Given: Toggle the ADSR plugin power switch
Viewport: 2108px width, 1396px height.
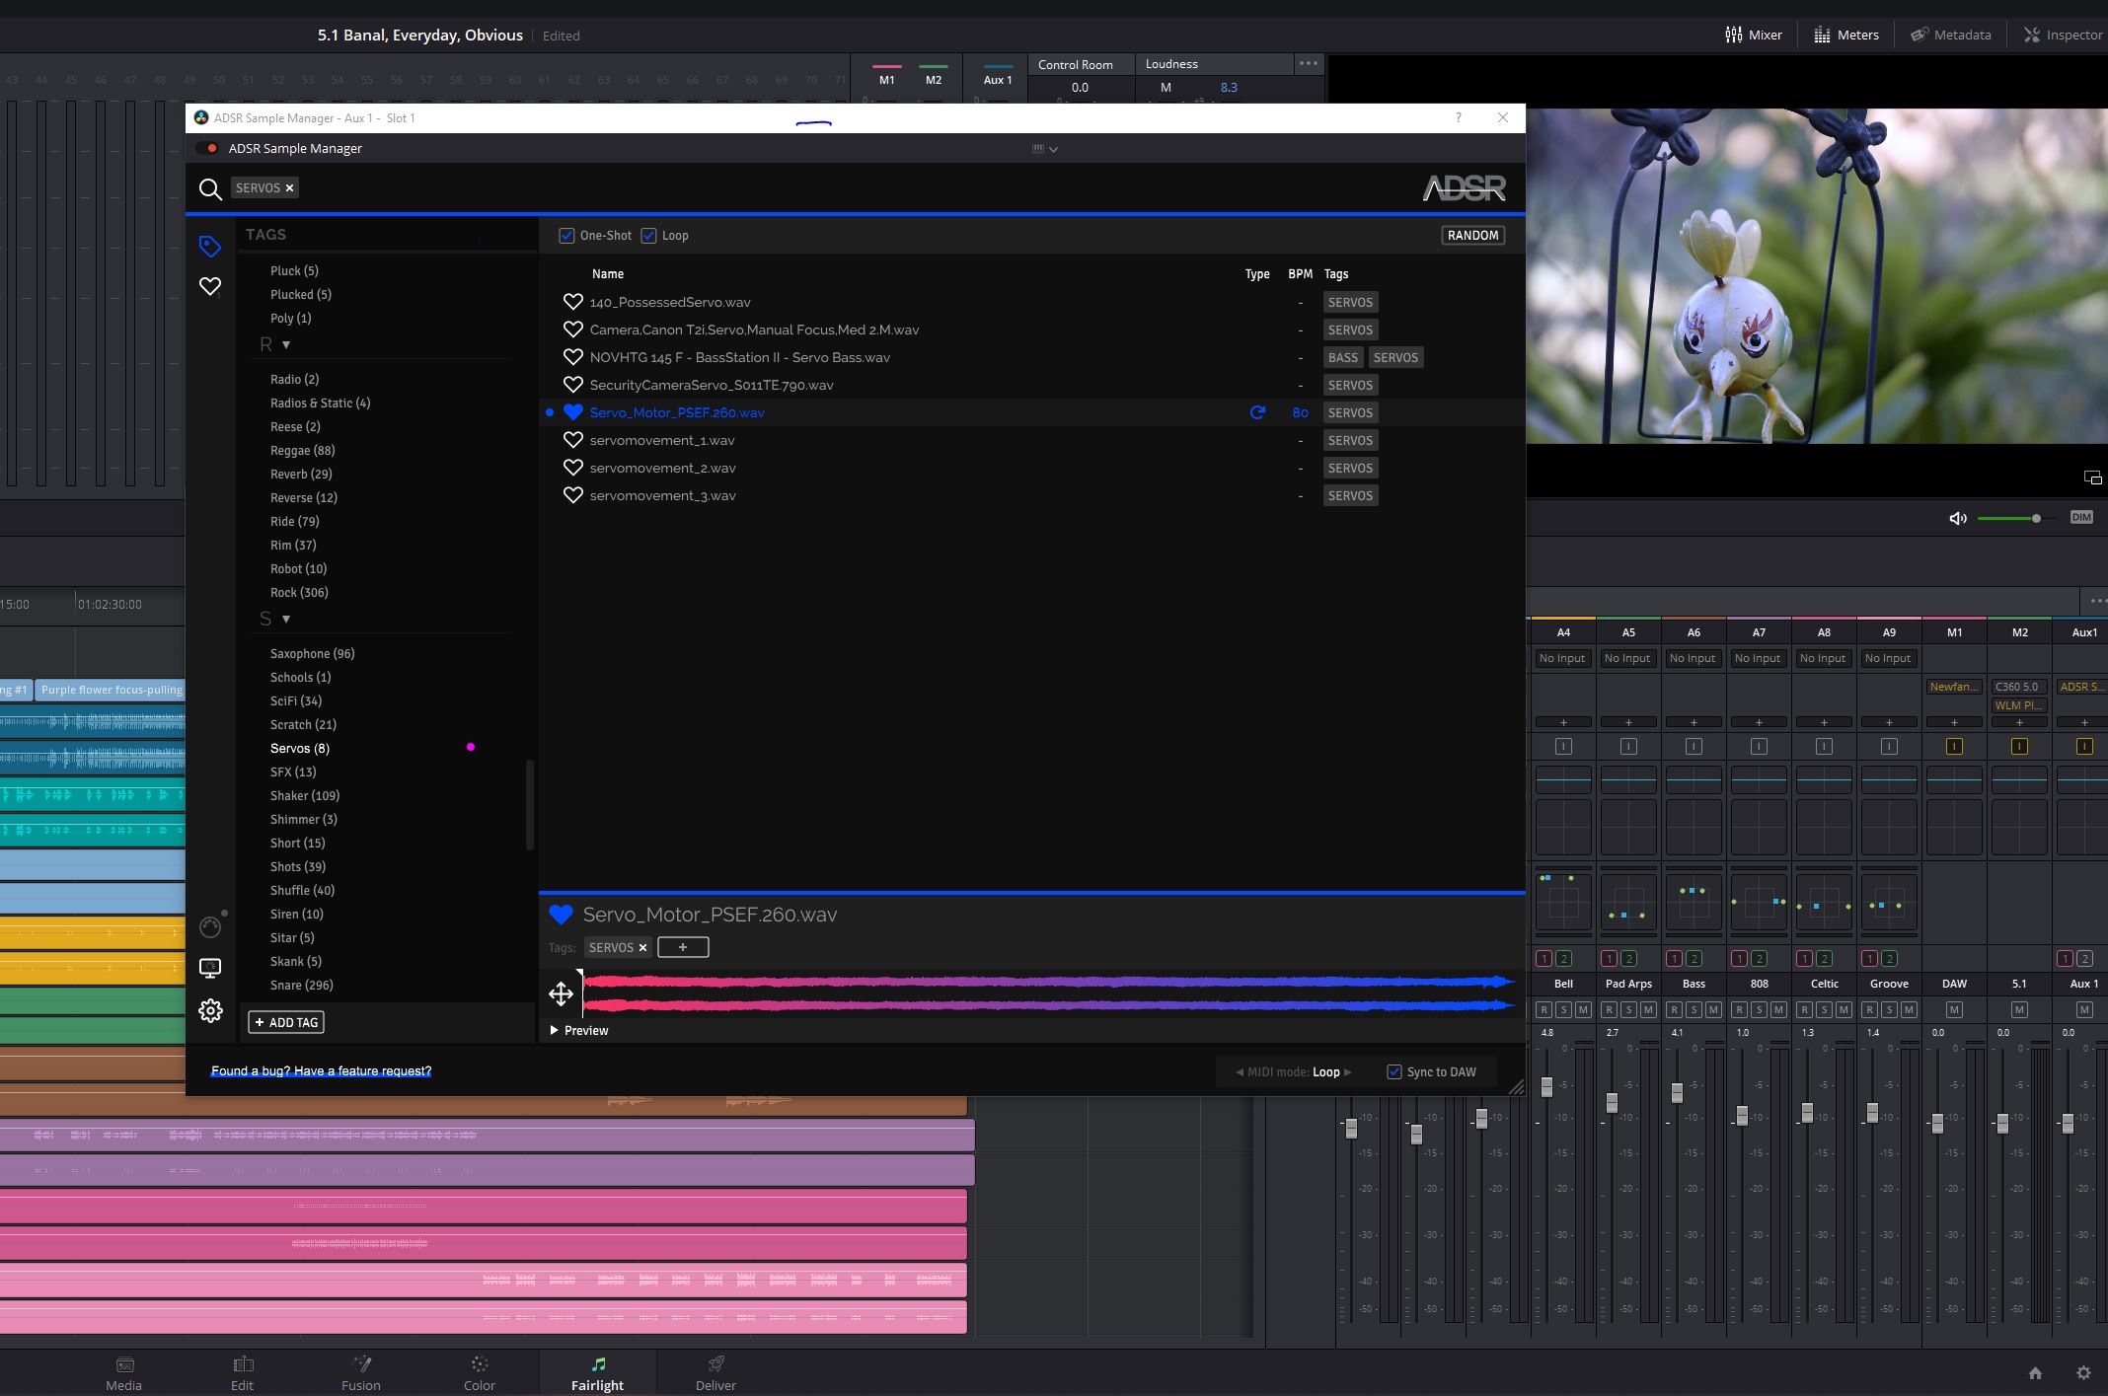Looking at the screenshot, I should 207,148.
